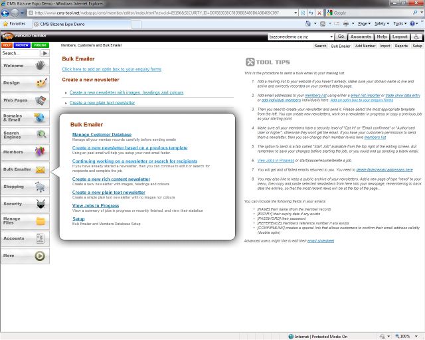This screenshot has height=340, width=425.
Task: Switch to the Reports tab
Action: pyautogui.click(x=401, y=46)
